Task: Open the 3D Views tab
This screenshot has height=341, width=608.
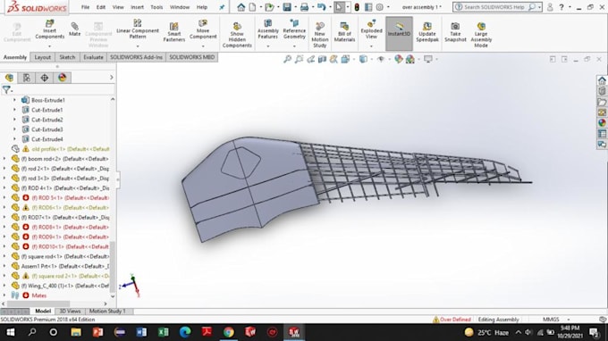Action: (70, 312)
